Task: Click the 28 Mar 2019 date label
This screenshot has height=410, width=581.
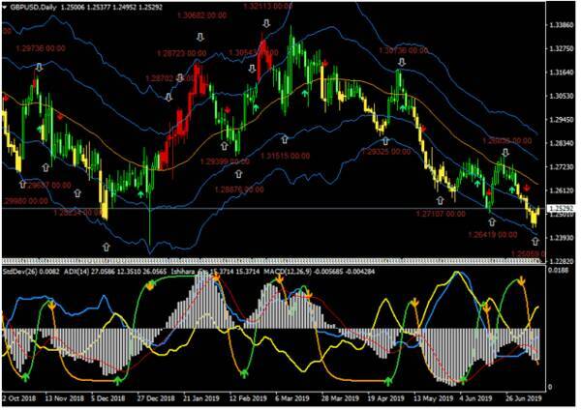Action: [x=339, y=398]
